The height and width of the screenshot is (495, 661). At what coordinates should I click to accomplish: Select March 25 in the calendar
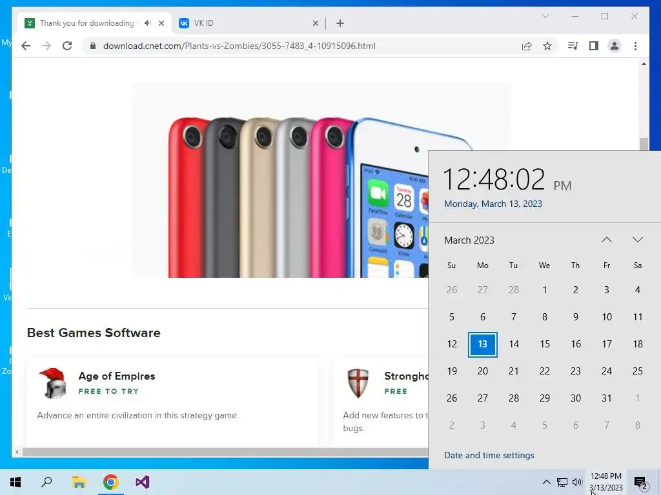pos(637,371)
